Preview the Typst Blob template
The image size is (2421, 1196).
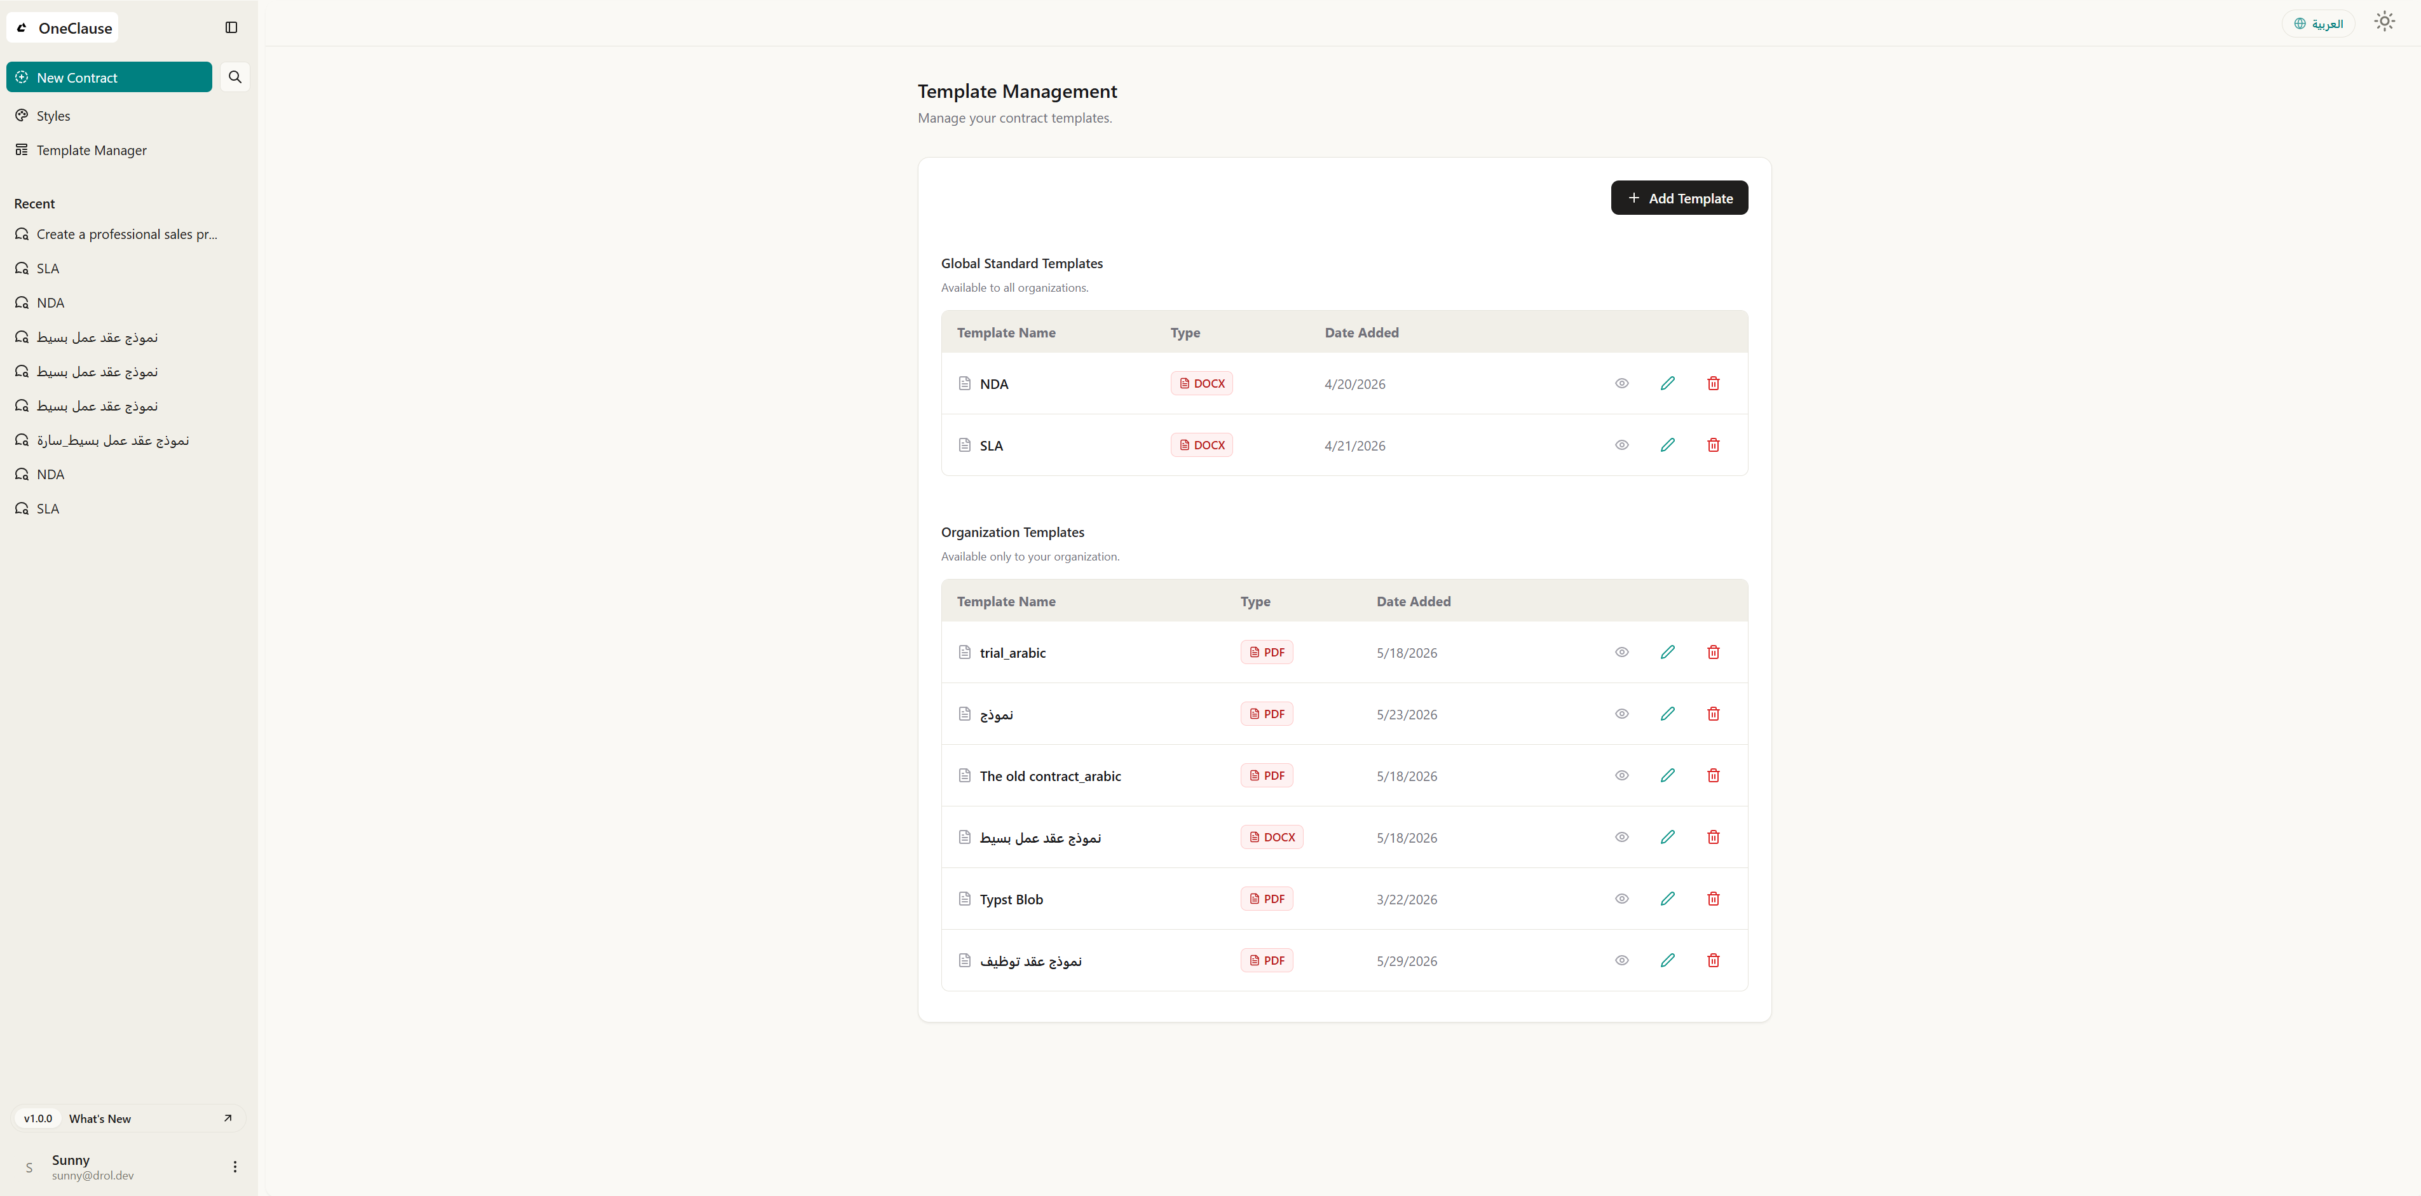(x=1621, y=899)
